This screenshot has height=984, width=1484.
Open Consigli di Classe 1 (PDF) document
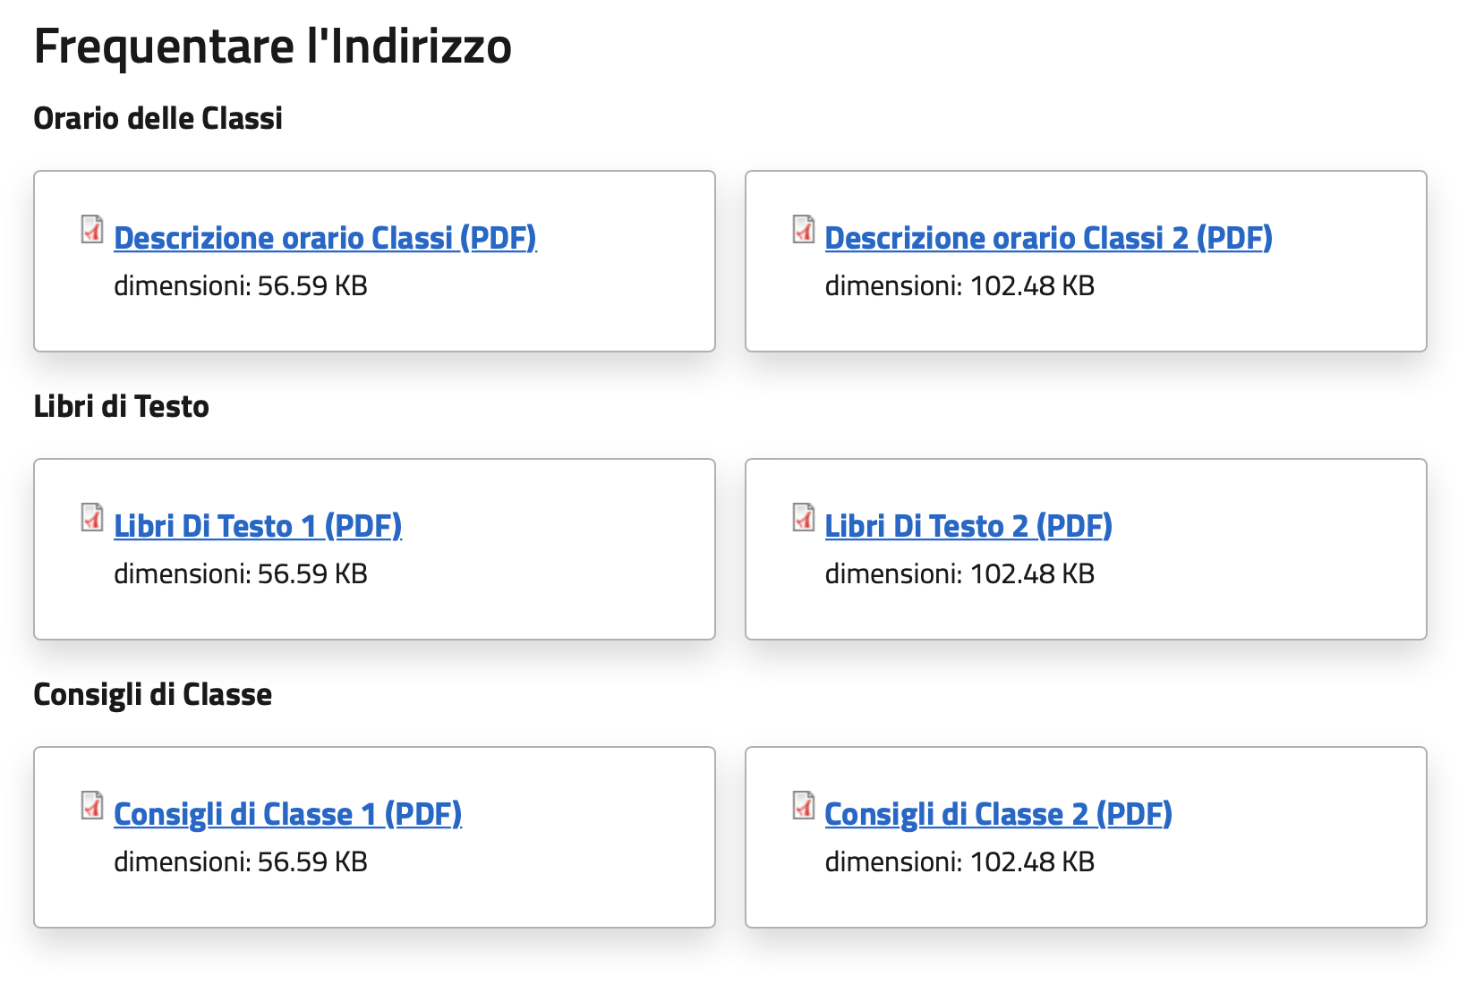[287, 814]
